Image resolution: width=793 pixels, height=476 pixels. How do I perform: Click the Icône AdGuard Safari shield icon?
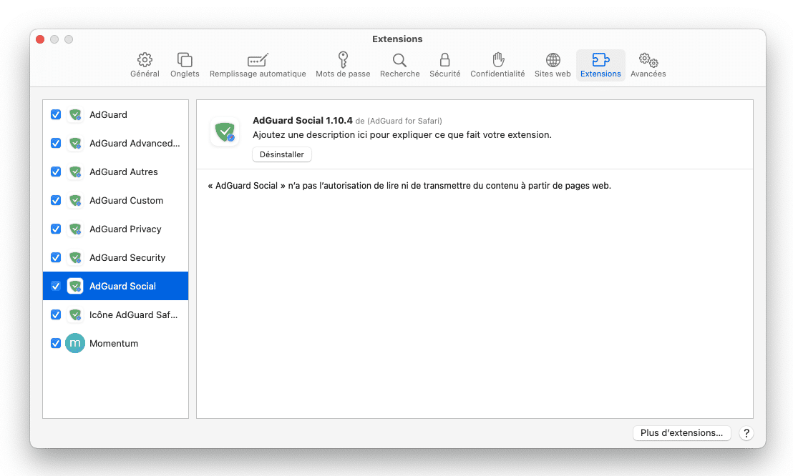click(x=75, y=314)
